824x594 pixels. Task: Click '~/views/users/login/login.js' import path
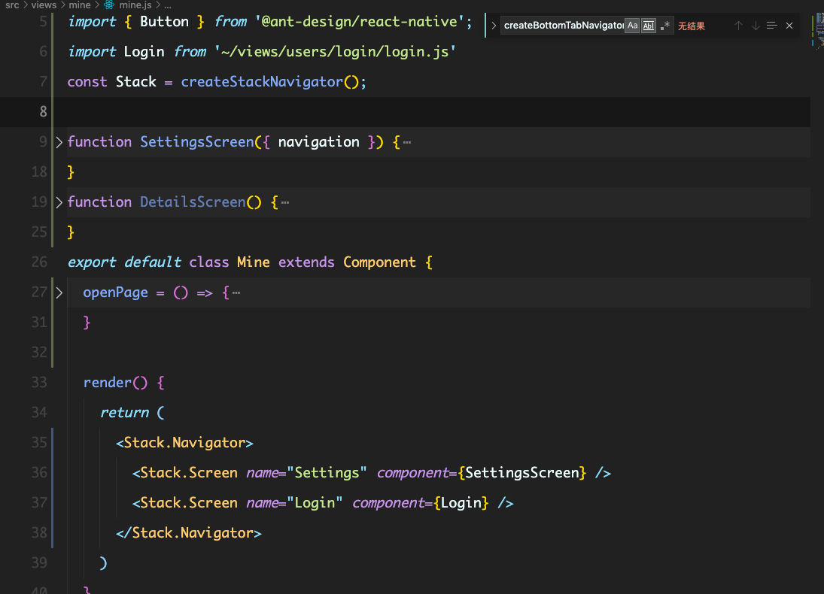(x=335, y=52)
